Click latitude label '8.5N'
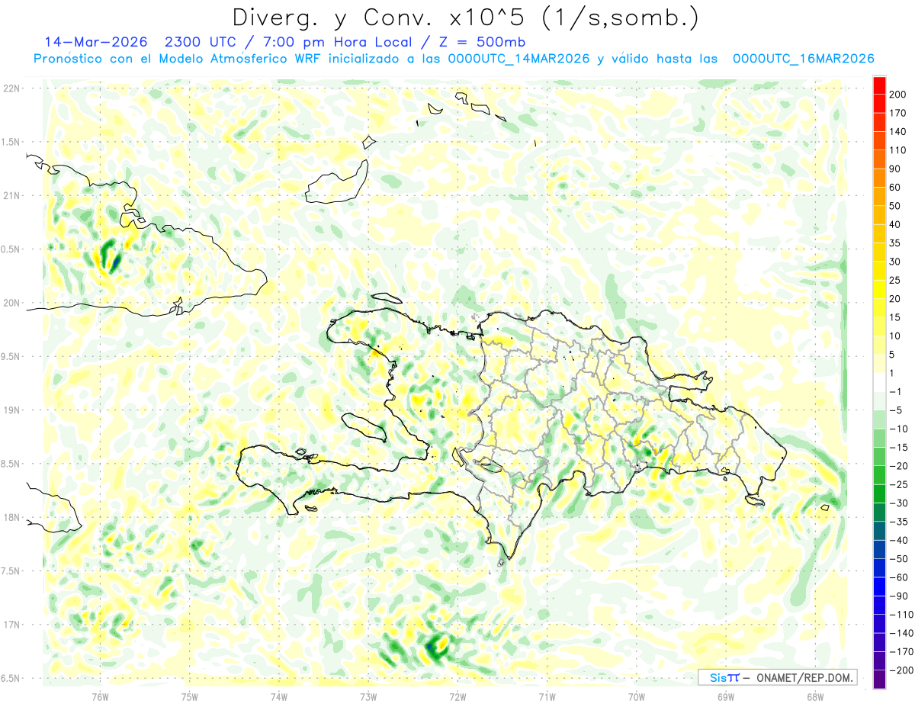Screen dimensions: 915x707 click(x=11, y=464)
